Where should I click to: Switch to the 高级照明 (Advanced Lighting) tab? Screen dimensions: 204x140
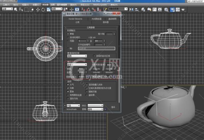pyautogui.click(x=113, y=19)
